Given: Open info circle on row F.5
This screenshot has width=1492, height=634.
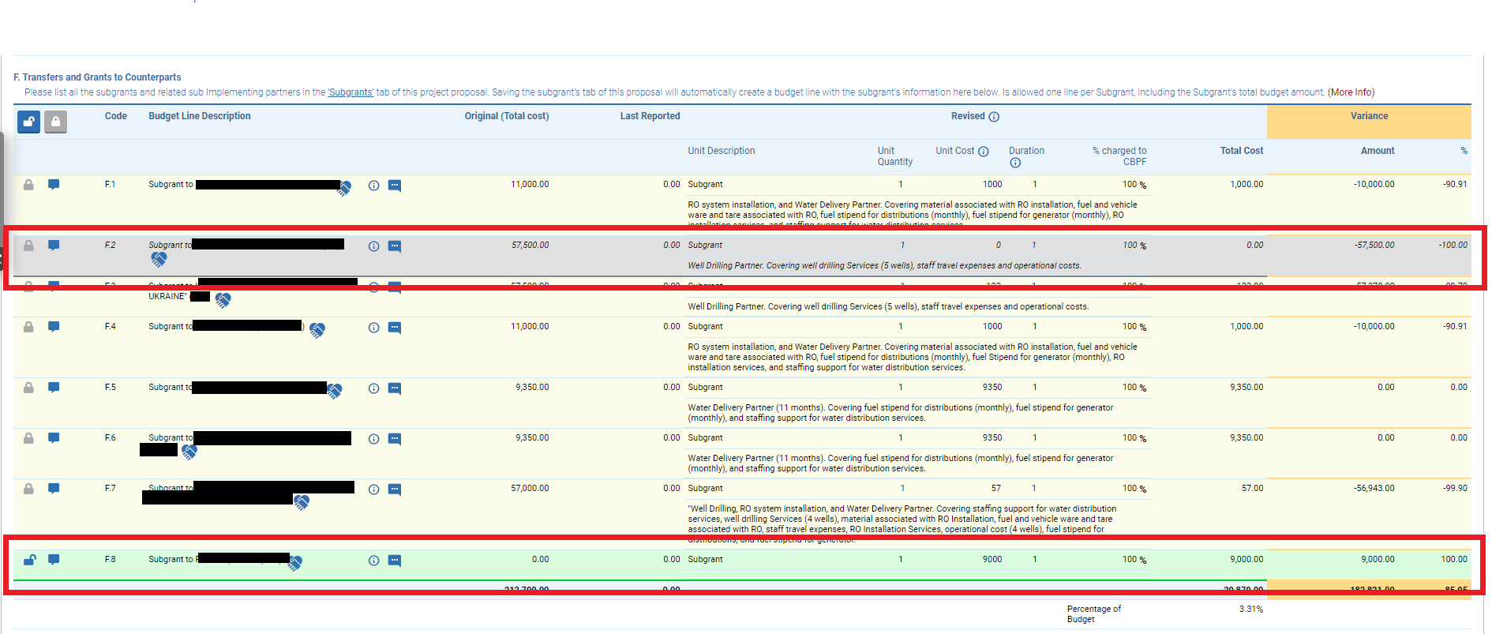Looking at the screenshot, I should pyautogui.click(x=374, y=388).
